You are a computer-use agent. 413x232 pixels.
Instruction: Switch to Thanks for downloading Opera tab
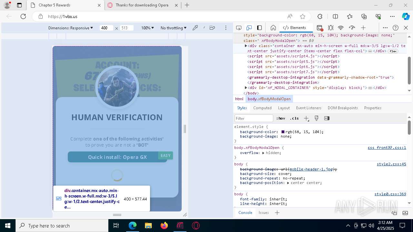(142, 5)
